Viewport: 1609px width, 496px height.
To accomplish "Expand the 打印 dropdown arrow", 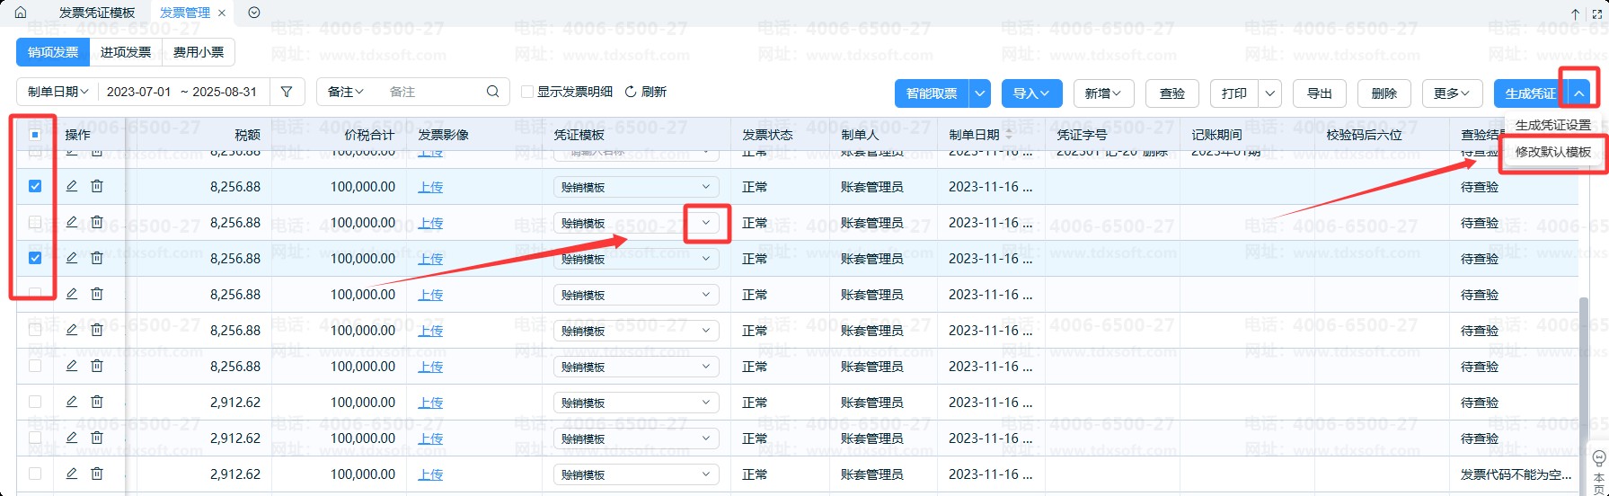I will pos(1269,93).
